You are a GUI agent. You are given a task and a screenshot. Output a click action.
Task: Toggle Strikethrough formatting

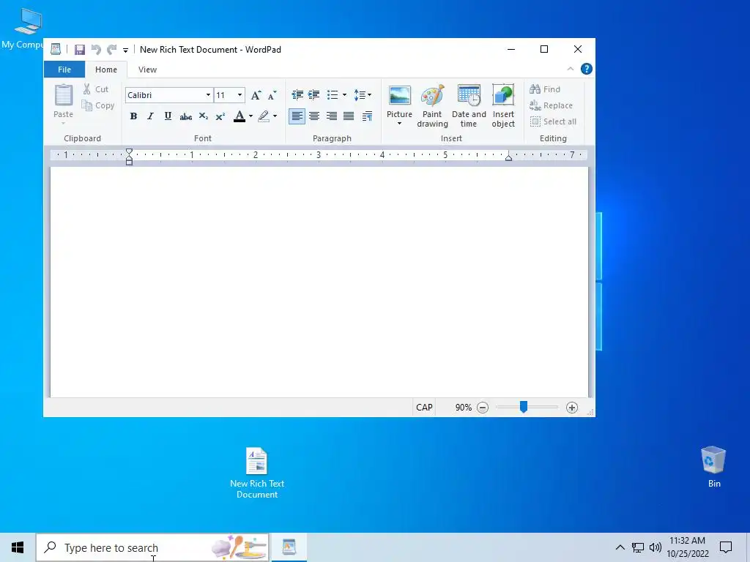click(185, 116)
